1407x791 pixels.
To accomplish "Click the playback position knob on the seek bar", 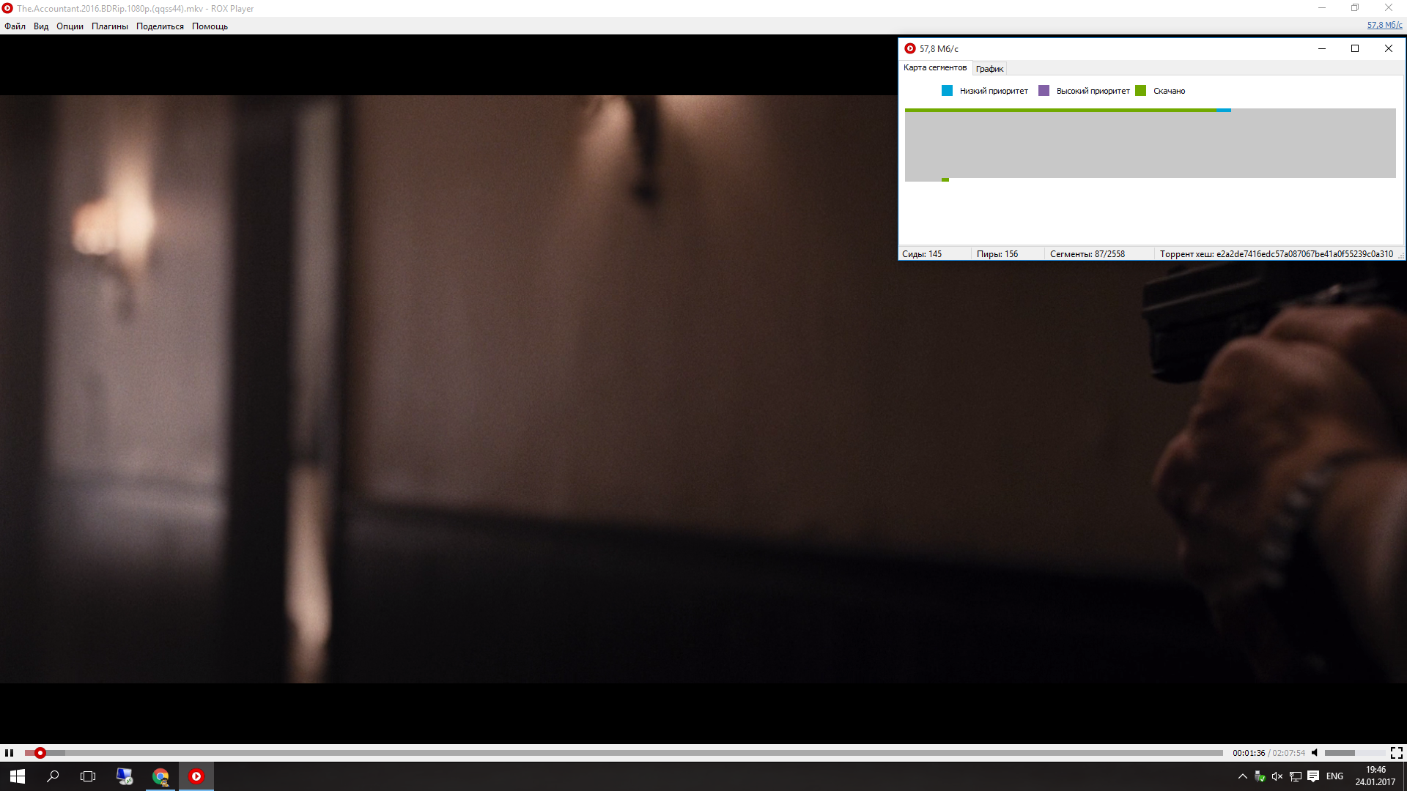I will click(40, 753).
